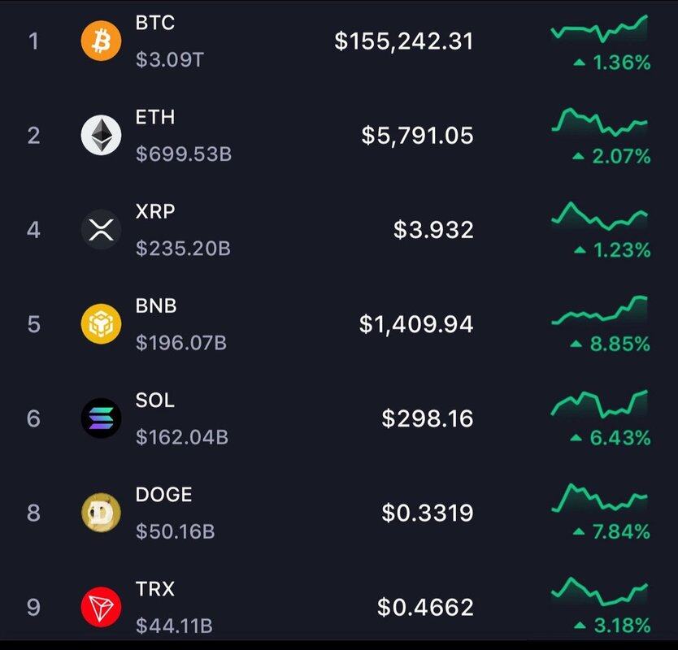Tap the DOGE ticker name
The height and width of the screenshot is (650, 678).
(164, 495)
